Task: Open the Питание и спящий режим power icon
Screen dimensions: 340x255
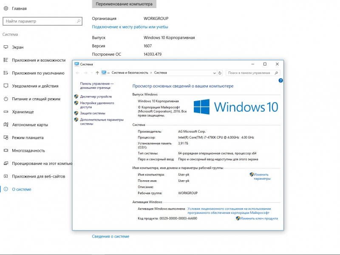Action: pos(6,99)
